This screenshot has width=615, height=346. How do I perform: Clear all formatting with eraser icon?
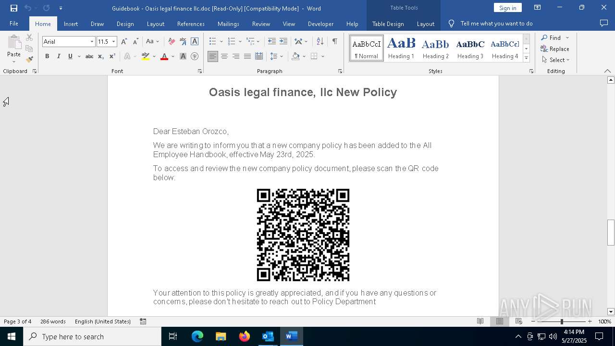[172, 41]
